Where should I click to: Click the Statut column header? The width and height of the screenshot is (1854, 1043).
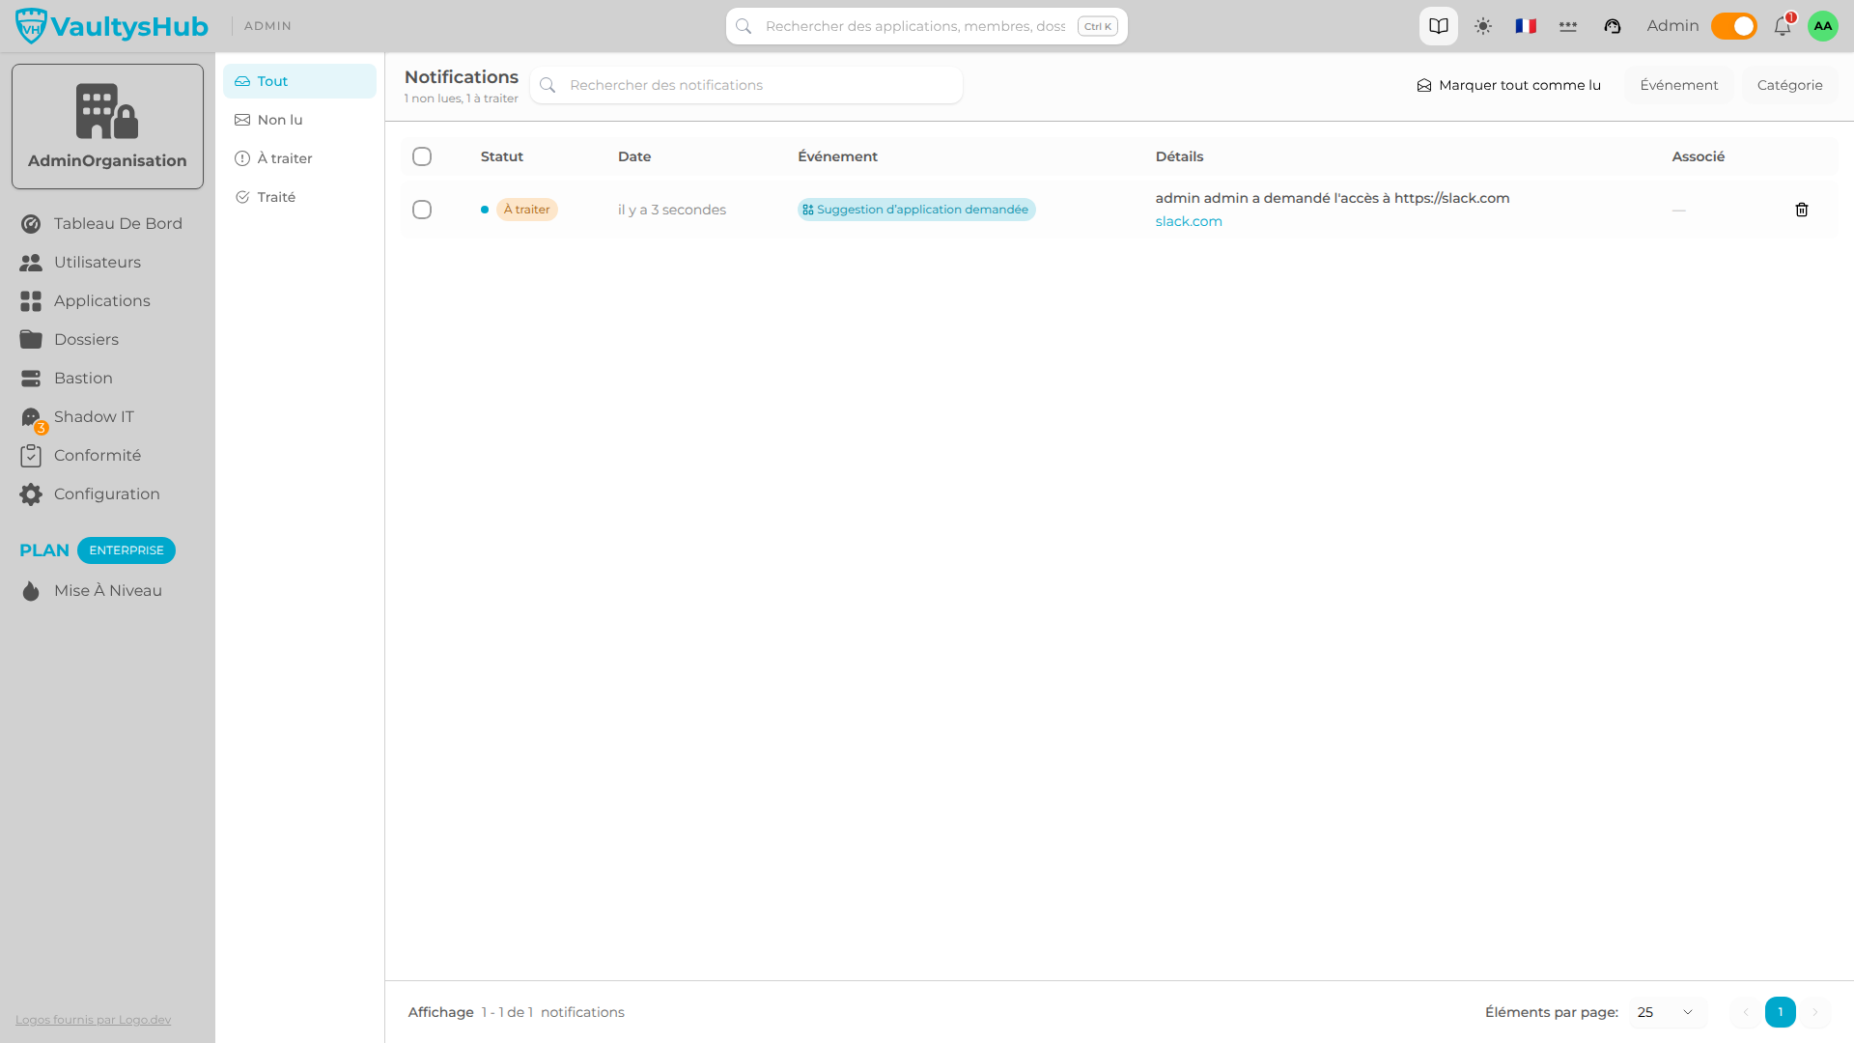coord(502,156)
